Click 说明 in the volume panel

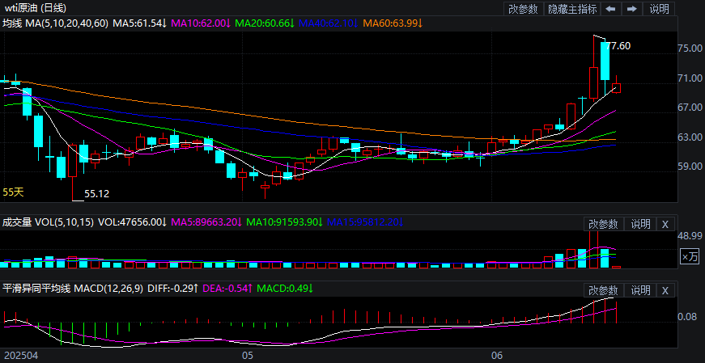(640, 224)
